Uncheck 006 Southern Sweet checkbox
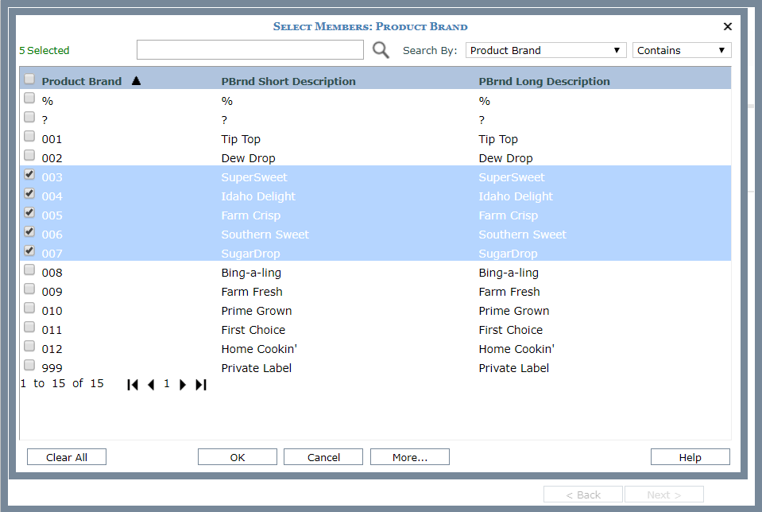 (x=29, y=231)
